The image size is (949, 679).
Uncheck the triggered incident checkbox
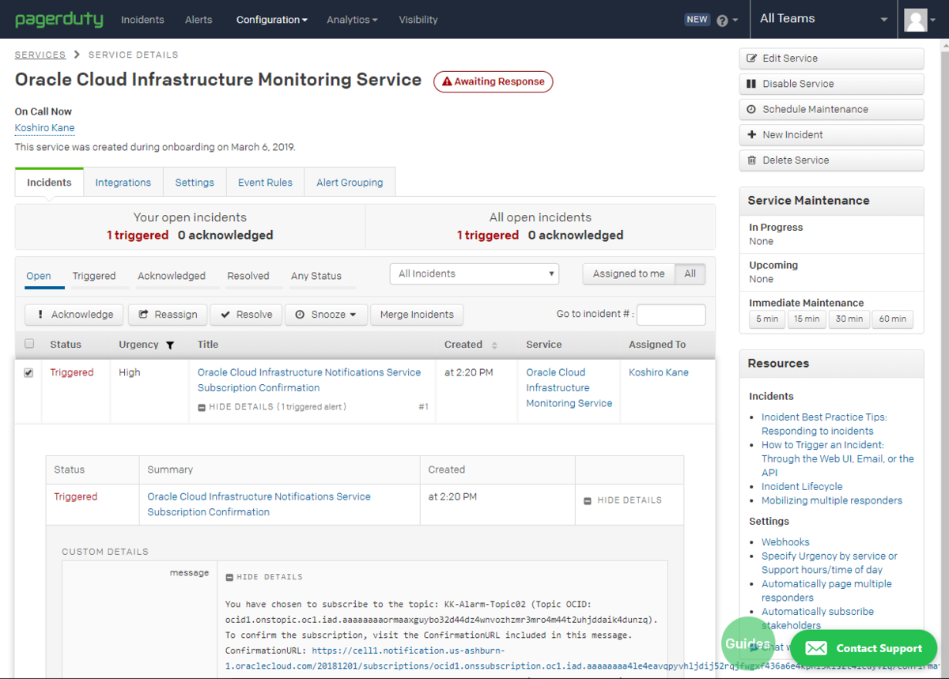(x=29, y=373)
